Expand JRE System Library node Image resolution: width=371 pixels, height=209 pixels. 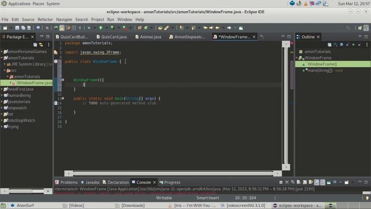pyautogui.click(x=5, y=64)
